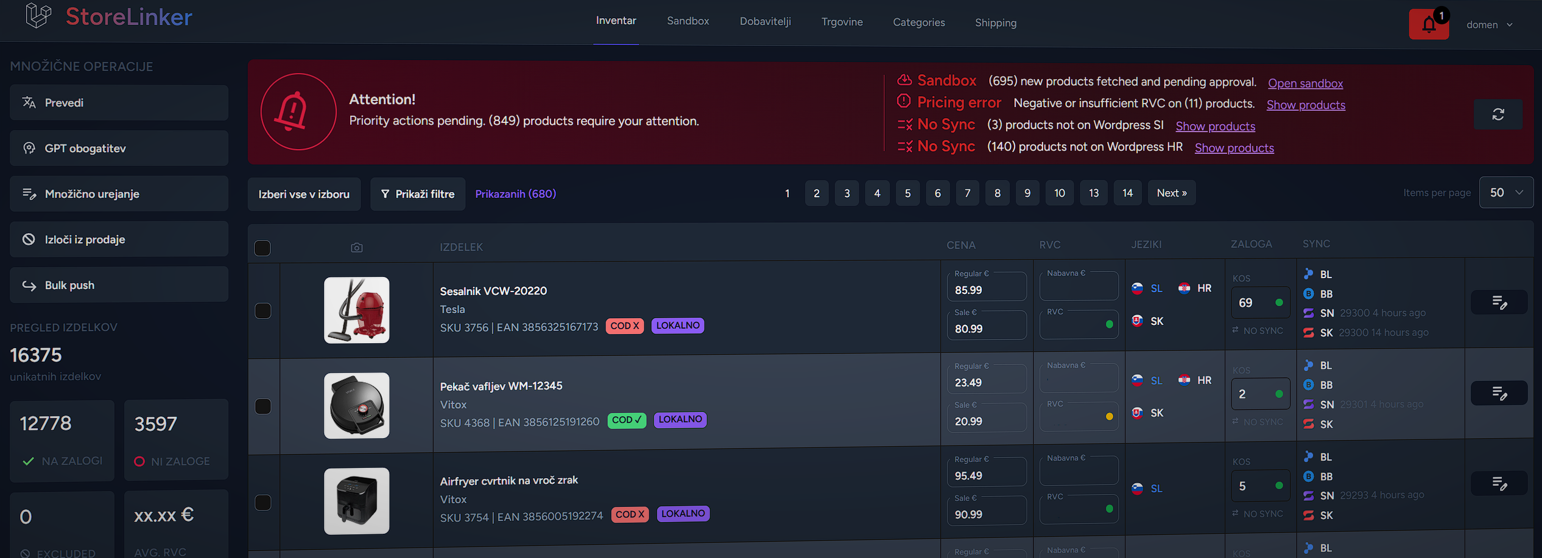Tick the select-all checkbox in table header
The width and height of the screenshot is (1542, 558).
tap(262, 248)
